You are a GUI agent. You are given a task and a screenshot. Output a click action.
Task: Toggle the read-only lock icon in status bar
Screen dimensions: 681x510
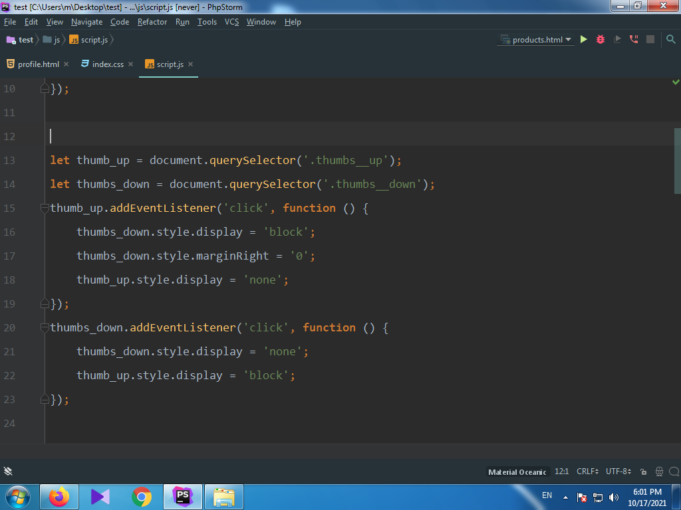click(x=643, y=471)
